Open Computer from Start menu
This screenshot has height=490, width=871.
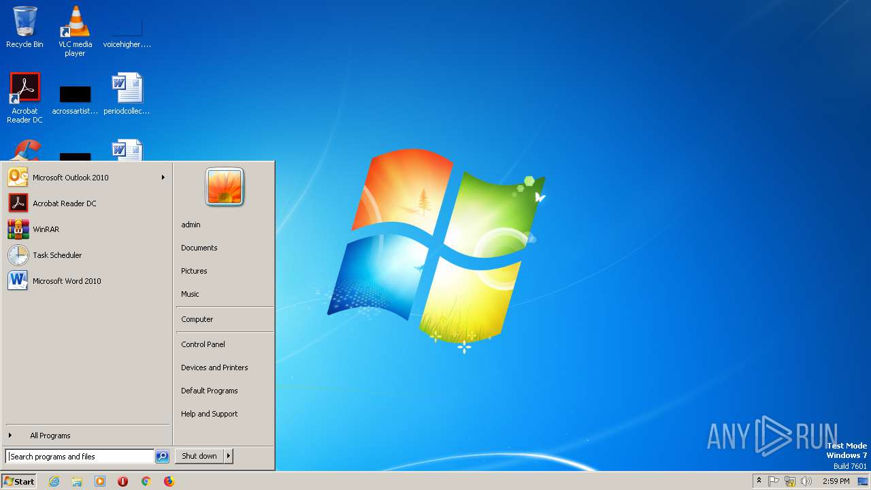(197, 319)
